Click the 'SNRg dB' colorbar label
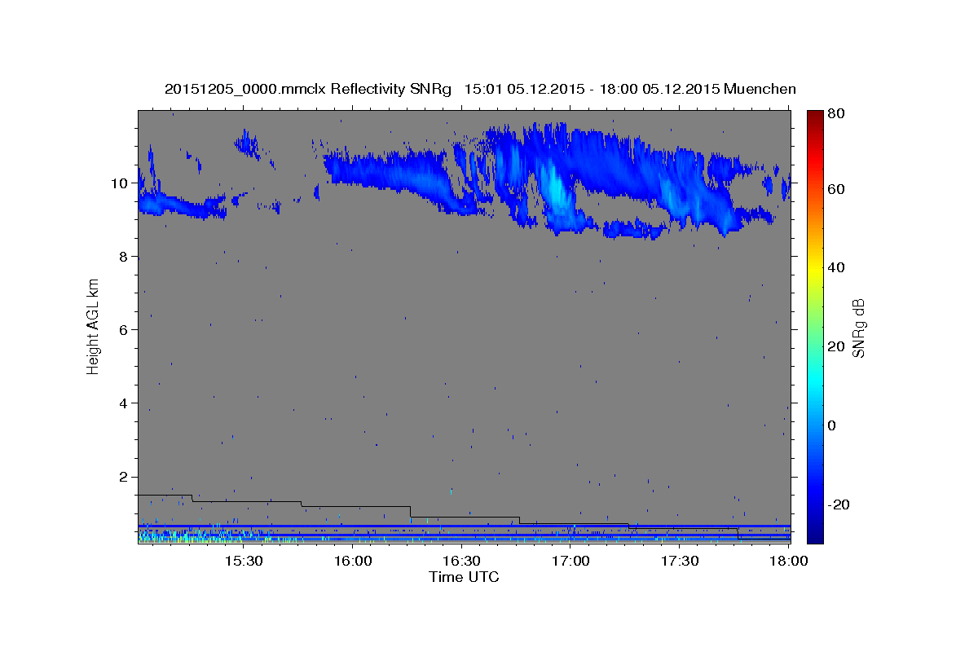 tap(858, 328)
